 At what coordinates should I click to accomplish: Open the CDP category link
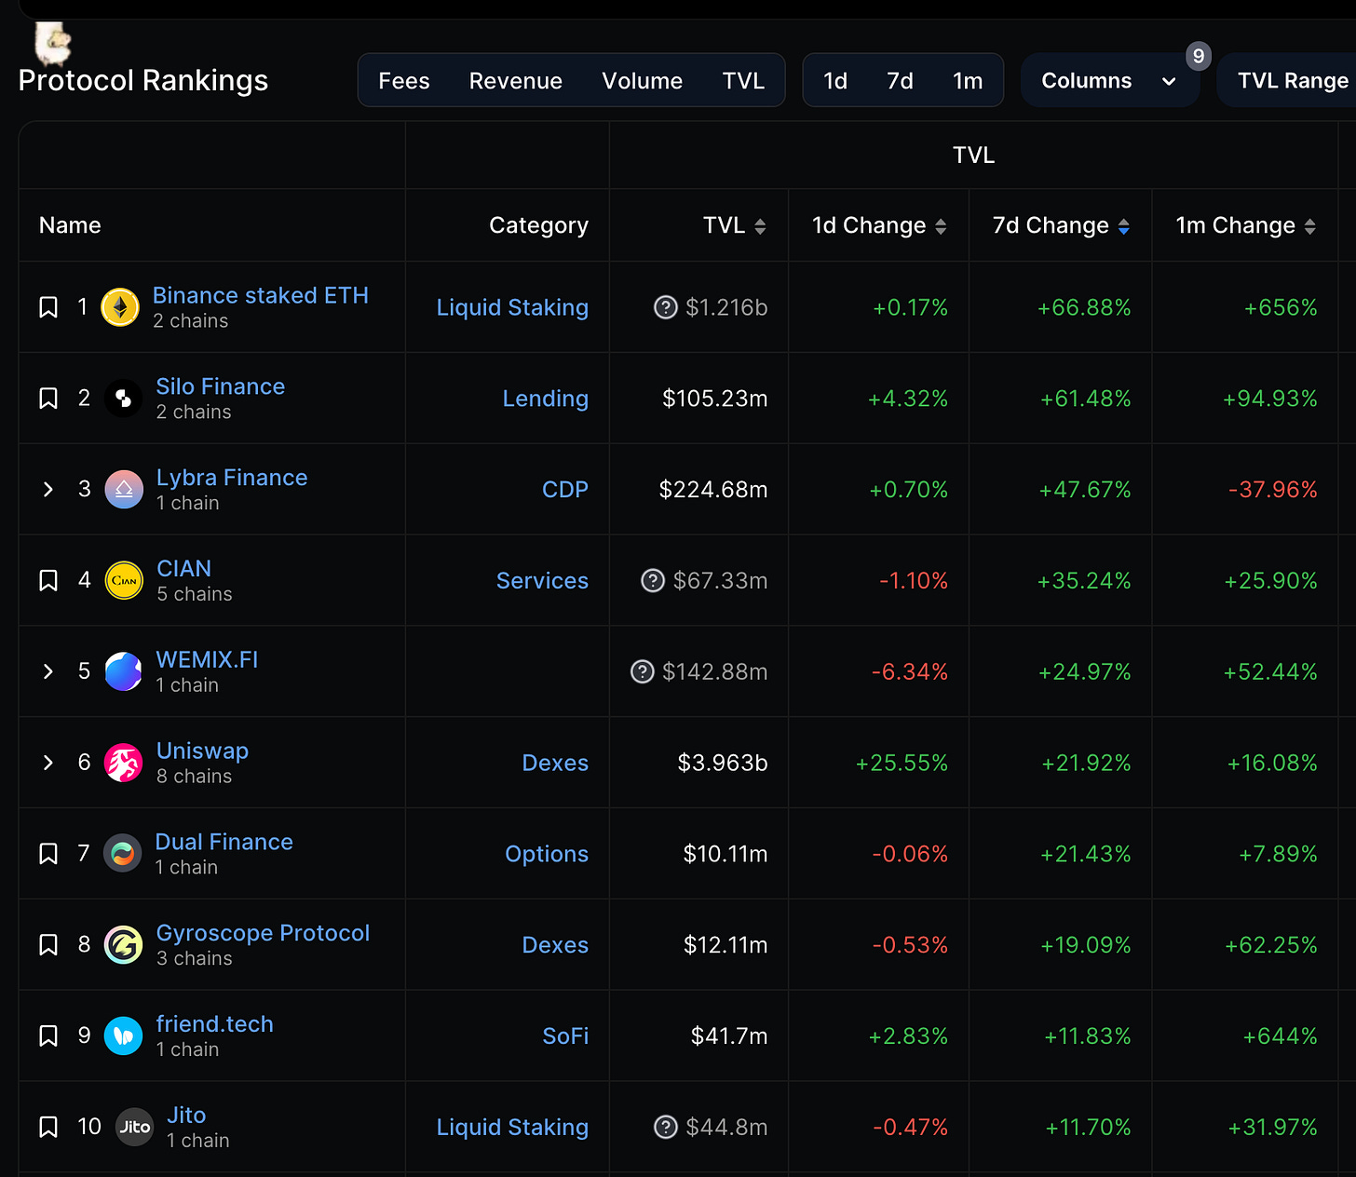coord(565,490)
